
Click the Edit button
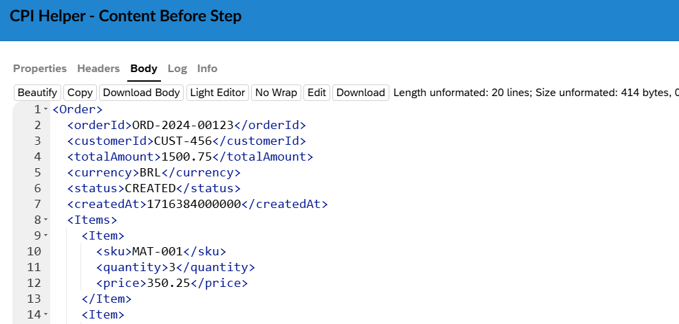316,93
